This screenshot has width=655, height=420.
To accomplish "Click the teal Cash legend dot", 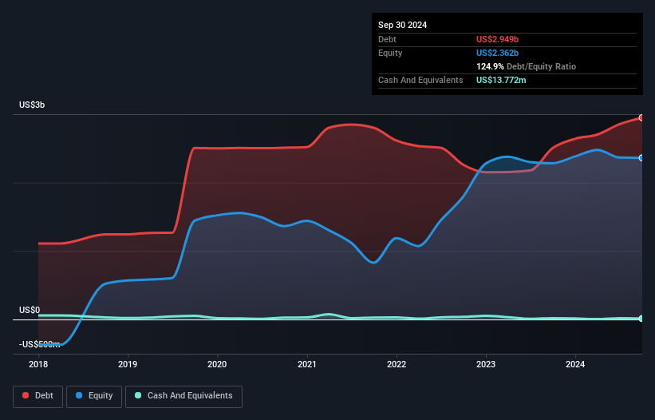I will pyautogui.click(x=138, y=395).
